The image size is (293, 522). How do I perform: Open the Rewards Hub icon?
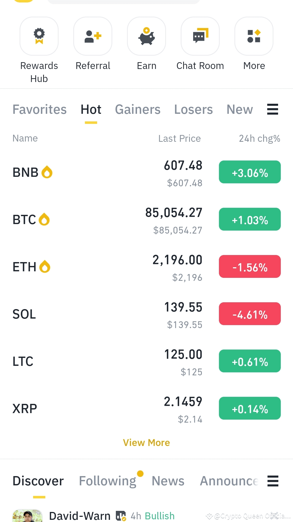click(39, 36)
